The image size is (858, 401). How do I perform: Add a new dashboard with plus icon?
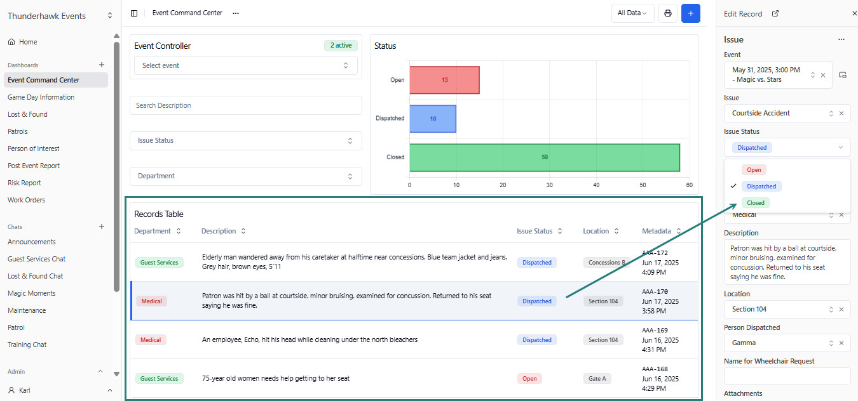click(102, 65)
